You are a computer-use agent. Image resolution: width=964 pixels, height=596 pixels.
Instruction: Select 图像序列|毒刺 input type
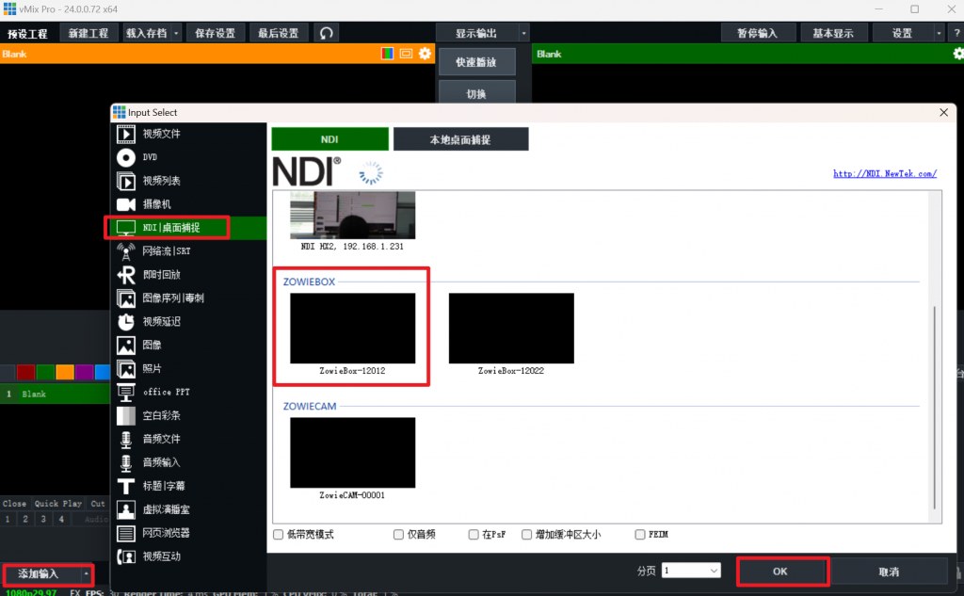[188, 298]
